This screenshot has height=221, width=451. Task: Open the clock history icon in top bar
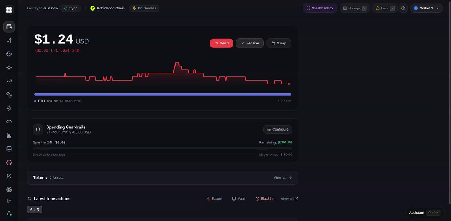coord(403,8)
